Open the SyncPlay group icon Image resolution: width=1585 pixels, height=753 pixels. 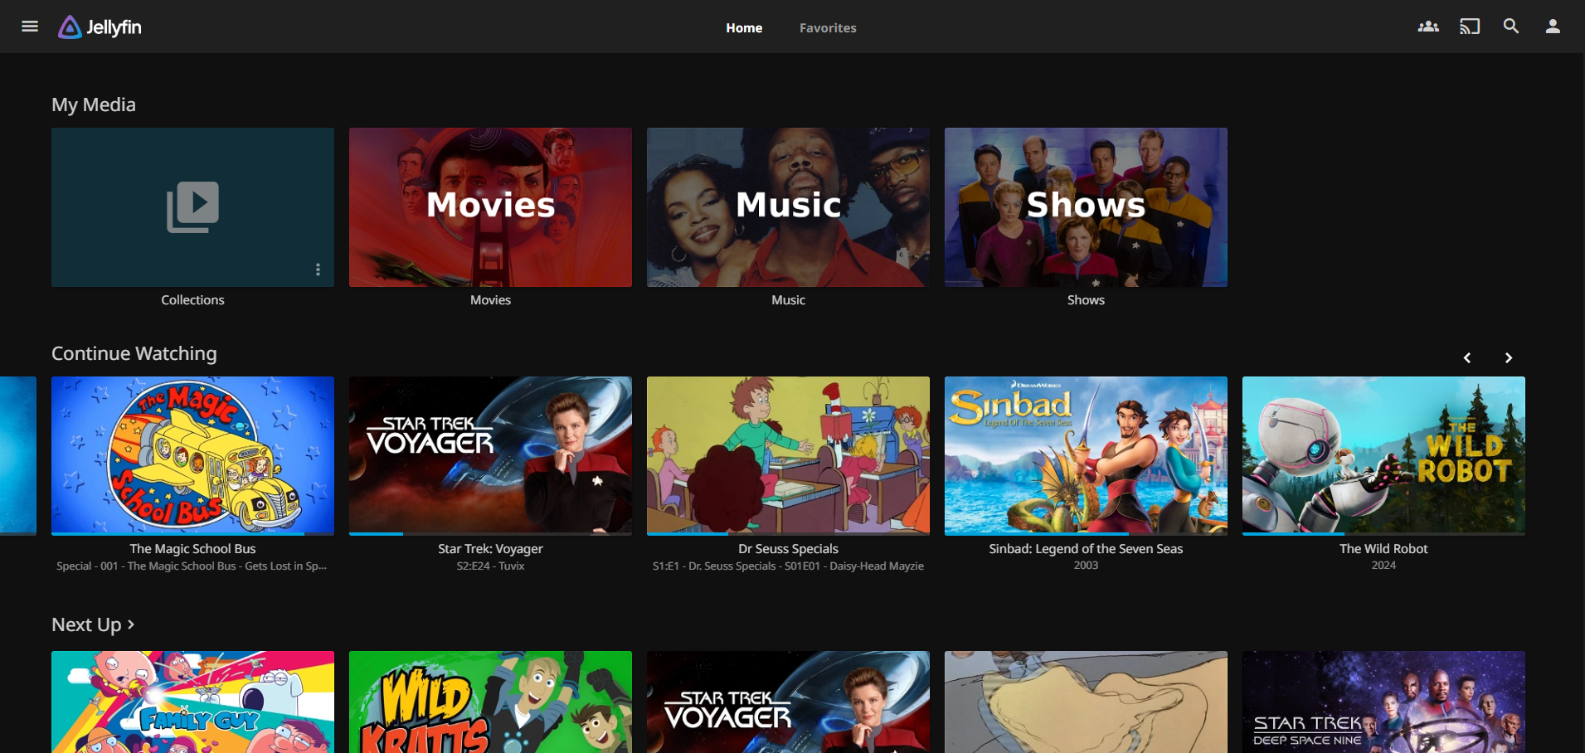pos(1428,27)
